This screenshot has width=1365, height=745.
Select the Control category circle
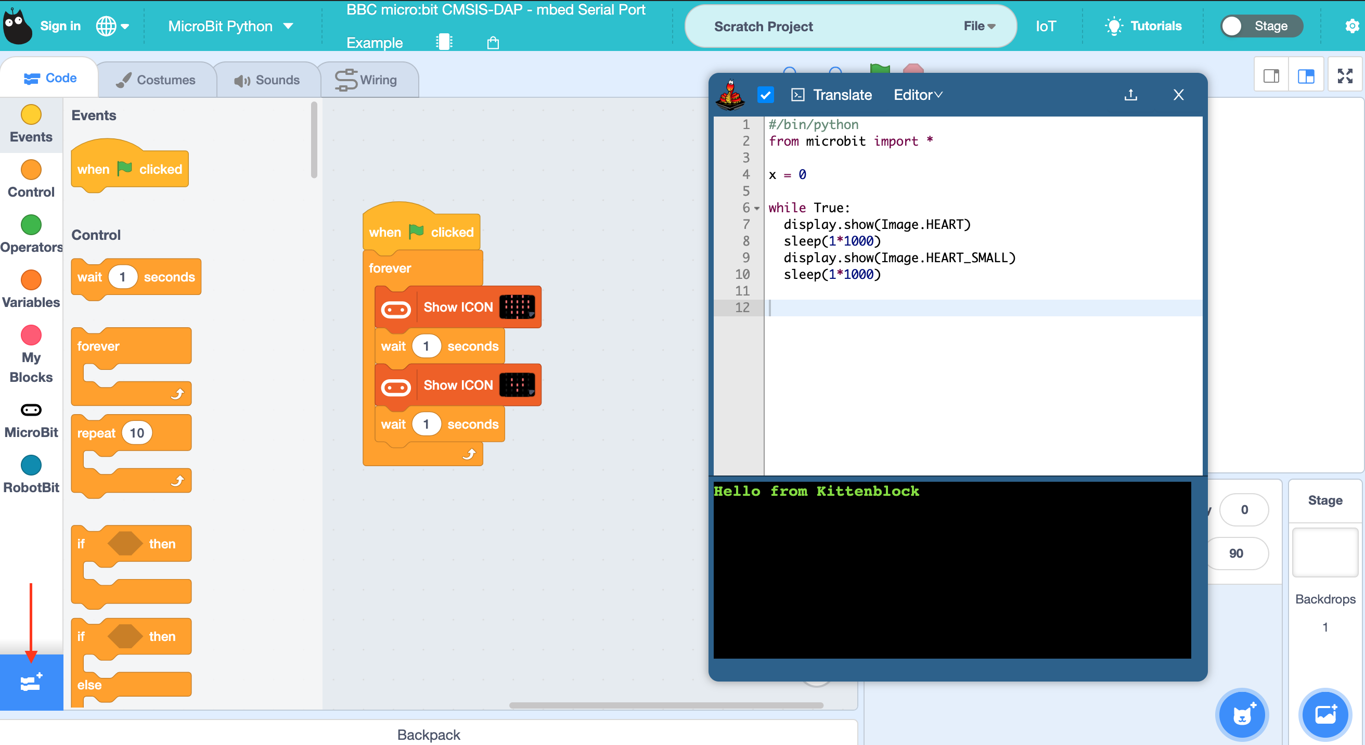pos(31,170)
